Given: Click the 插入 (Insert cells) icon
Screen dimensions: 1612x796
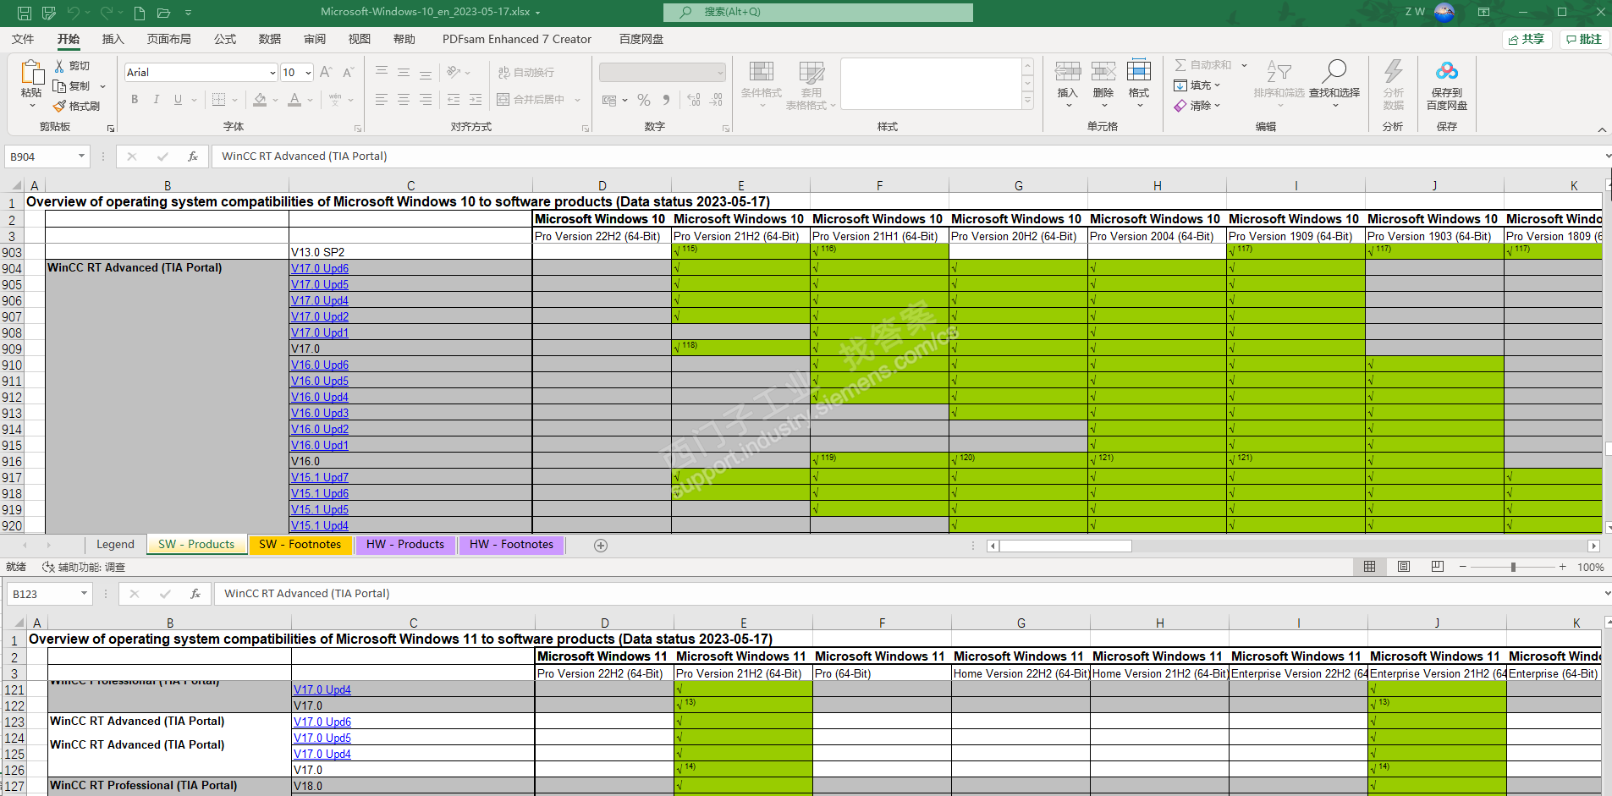Looking at the screenshot, I should tap(1068, 71).
